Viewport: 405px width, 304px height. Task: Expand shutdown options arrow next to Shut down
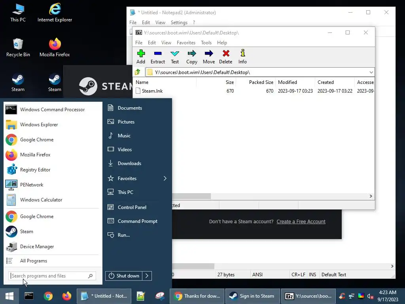[147, 276]
